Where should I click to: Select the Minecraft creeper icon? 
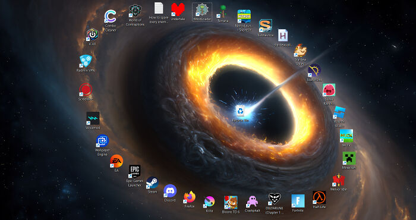349,158
